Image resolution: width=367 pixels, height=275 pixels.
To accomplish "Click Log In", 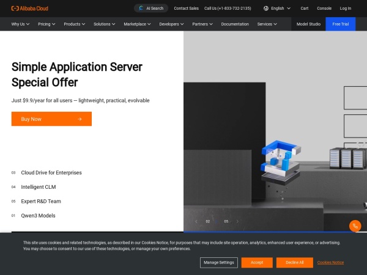I will coord(346,8).
